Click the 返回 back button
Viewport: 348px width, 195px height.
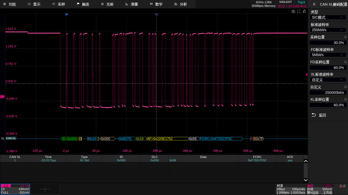pos(319,115)
